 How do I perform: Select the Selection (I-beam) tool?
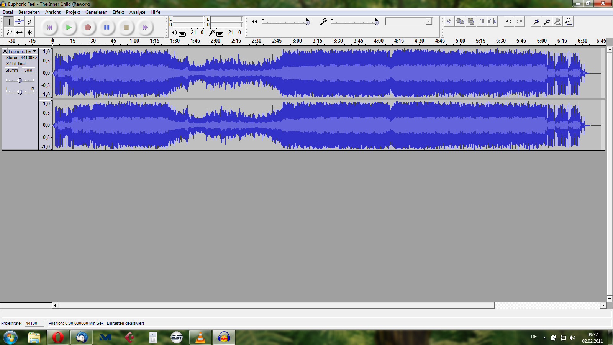pyautogui.click(x=9, y=22)
